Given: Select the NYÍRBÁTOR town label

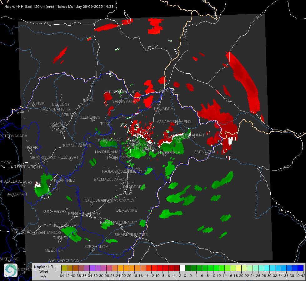Looking at the screenshot, I should point(169,152).
